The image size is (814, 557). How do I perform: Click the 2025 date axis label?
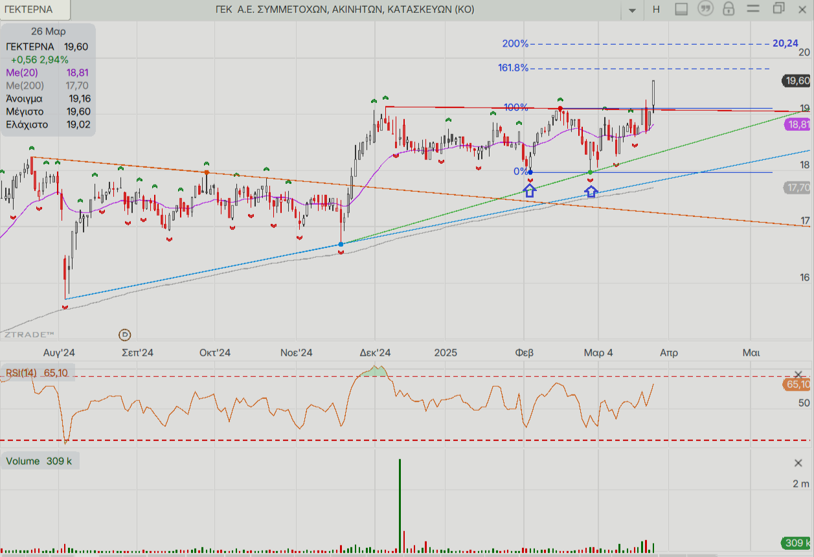446,353
